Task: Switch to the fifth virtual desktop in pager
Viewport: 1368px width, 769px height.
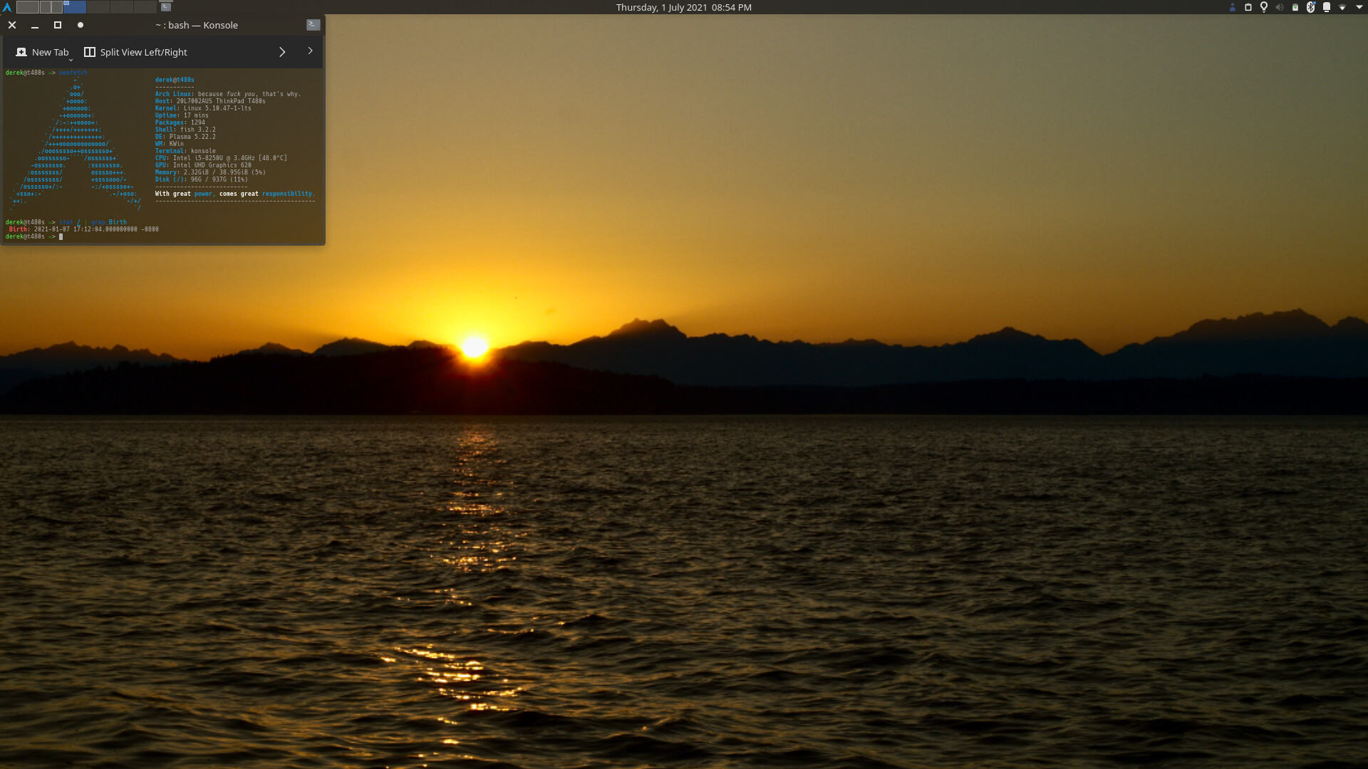Action: 122,7
